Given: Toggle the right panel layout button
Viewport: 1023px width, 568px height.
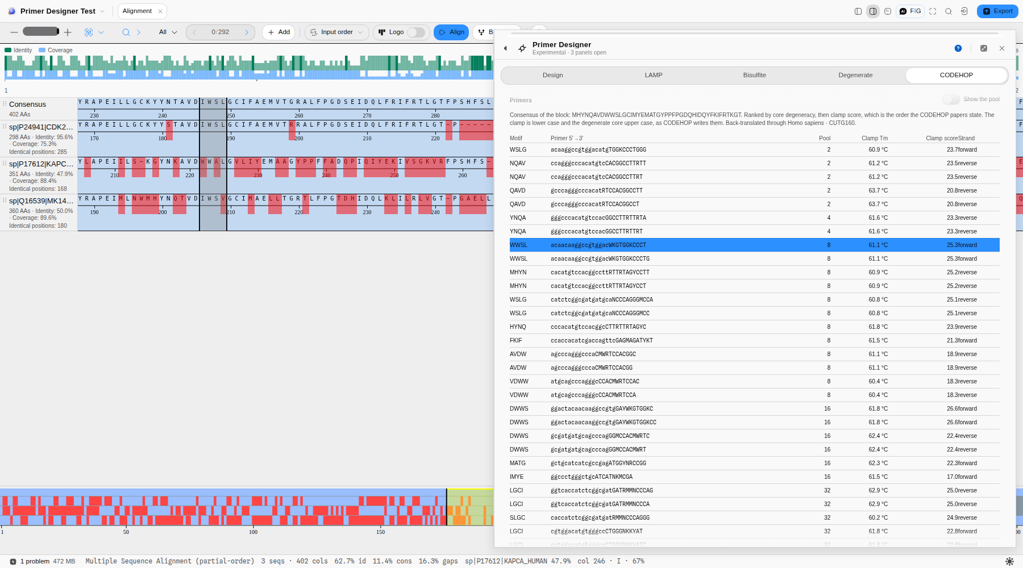Looking at the screenshot, I should (x=873, y=11).
